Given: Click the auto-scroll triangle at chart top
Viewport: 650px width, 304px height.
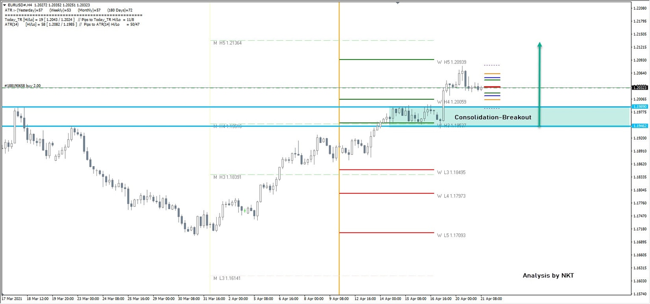Looking at the screenshot, I should [x=397, y=3].
